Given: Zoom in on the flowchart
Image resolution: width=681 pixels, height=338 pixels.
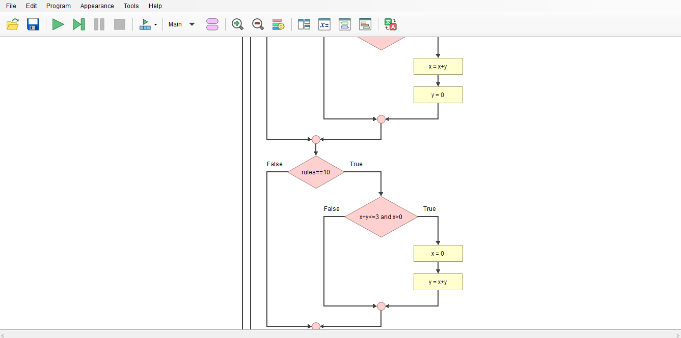Looking at the screenshot, I should click(x=237, y=24).
